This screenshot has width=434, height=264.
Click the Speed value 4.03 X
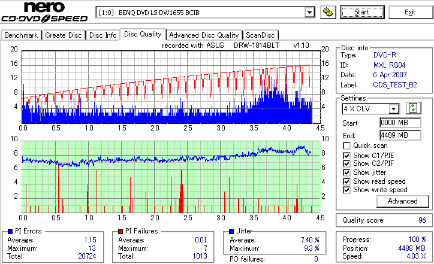pos(416,256)
